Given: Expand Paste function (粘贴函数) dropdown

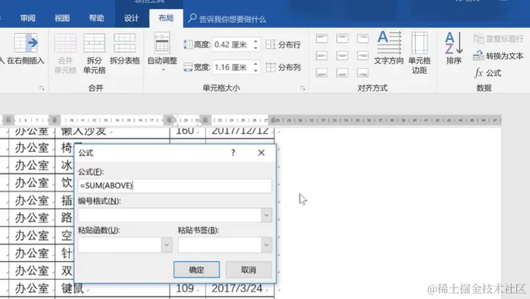Looking at the screenshot, I should pos(166,245).
